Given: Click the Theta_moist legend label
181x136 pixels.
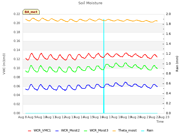Looking at the screenshot, I should (x=127, y=130).
